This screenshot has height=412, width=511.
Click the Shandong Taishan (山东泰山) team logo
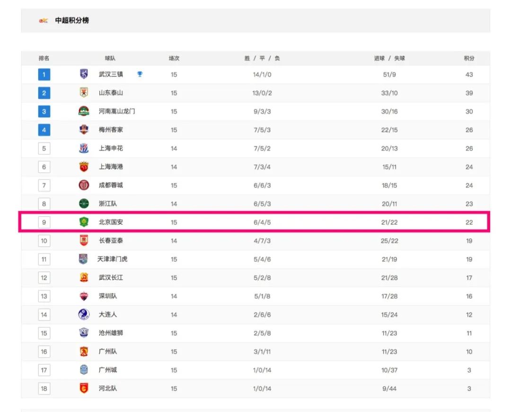(x=84, y=93)
